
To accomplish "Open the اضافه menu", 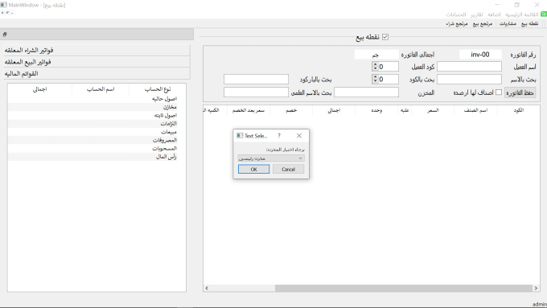I will point(494,14).
